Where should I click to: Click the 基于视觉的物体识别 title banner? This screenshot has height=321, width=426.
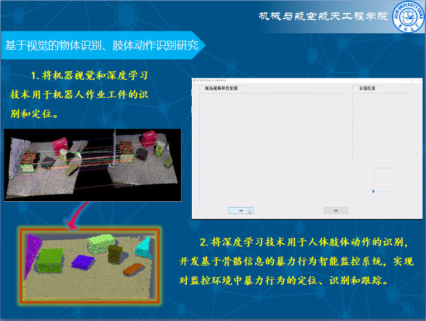pos(101,46)
